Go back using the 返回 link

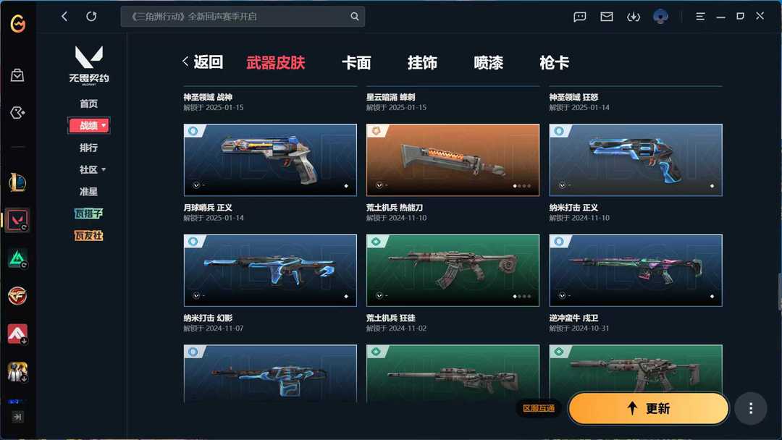203,62
